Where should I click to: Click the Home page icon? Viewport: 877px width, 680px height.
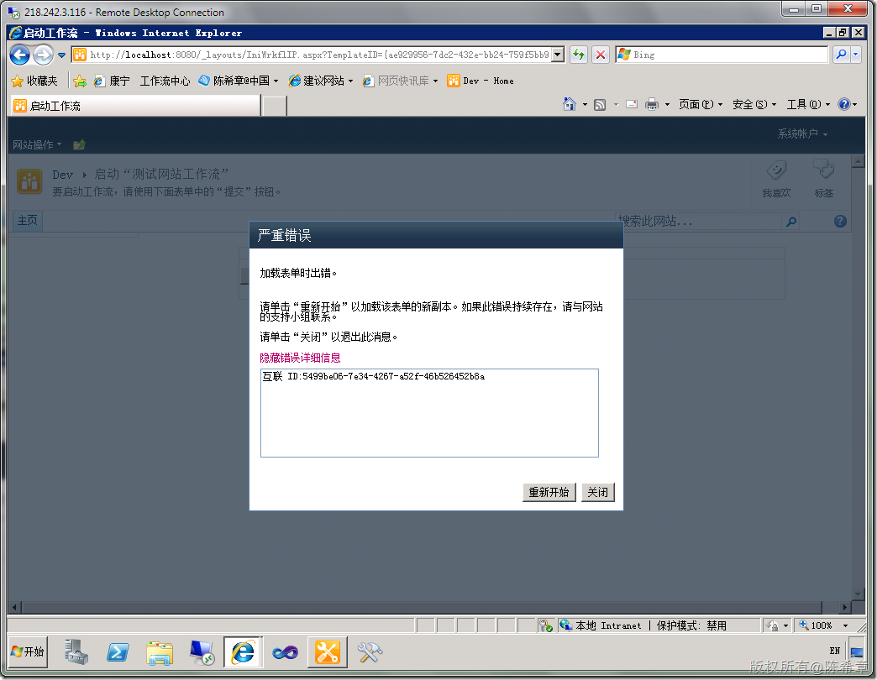tap(570, 104)
